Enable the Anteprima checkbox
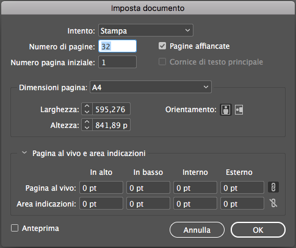 coord(15,228)
